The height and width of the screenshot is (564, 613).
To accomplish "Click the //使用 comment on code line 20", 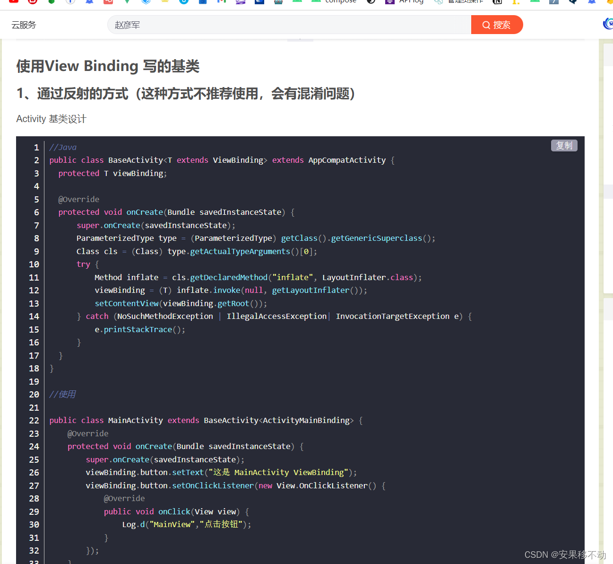I will coord(62,394).
